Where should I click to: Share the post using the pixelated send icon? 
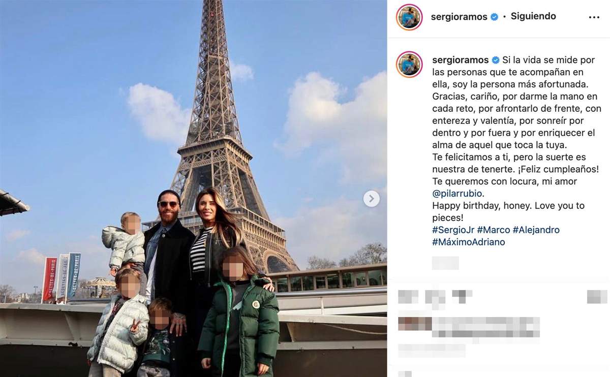coord(462,296)
